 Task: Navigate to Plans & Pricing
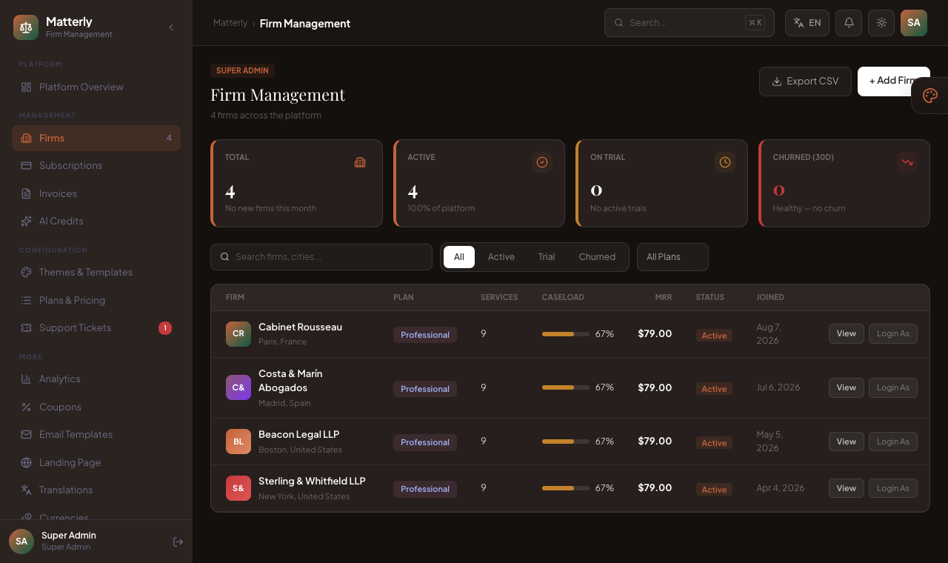(x=96, y=301)
